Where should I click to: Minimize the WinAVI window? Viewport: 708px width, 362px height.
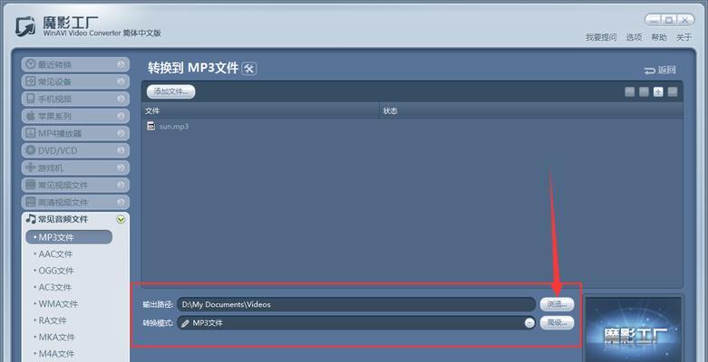click(654, 20)
